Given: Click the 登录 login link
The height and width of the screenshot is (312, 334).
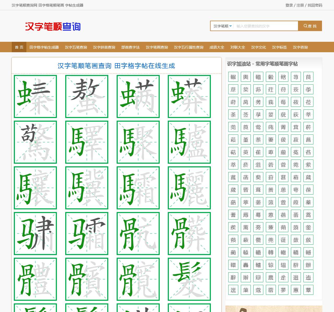Looking at the screenshot, I should (x=289, y=5).
